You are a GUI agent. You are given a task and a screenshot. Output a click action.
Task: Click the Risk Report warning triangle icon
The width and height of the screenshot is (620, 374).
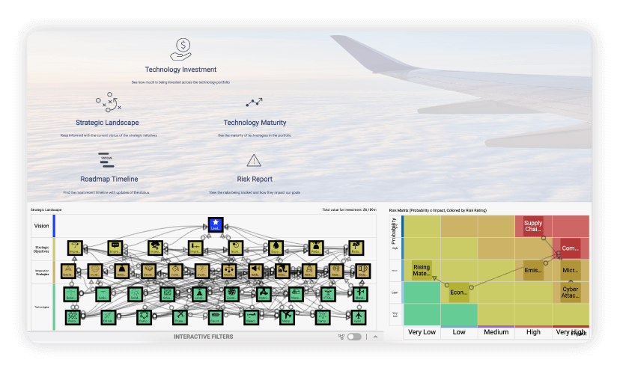(254, 160)
